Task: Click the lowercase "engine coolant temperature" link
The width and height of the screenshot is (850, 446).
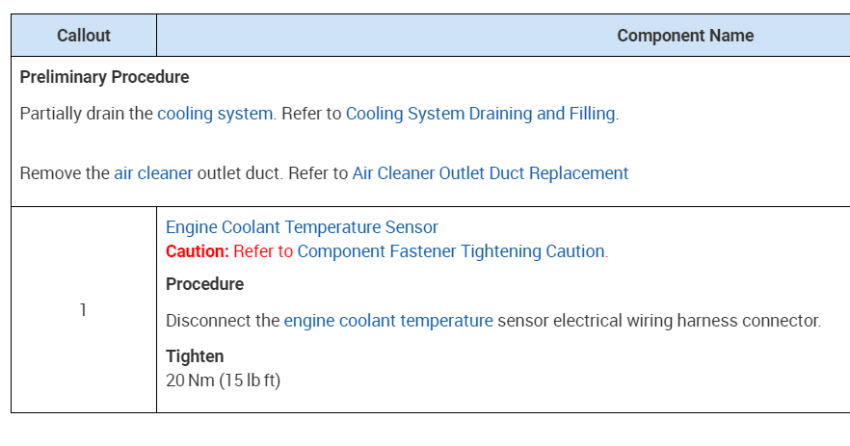Action: pos(388,321)
